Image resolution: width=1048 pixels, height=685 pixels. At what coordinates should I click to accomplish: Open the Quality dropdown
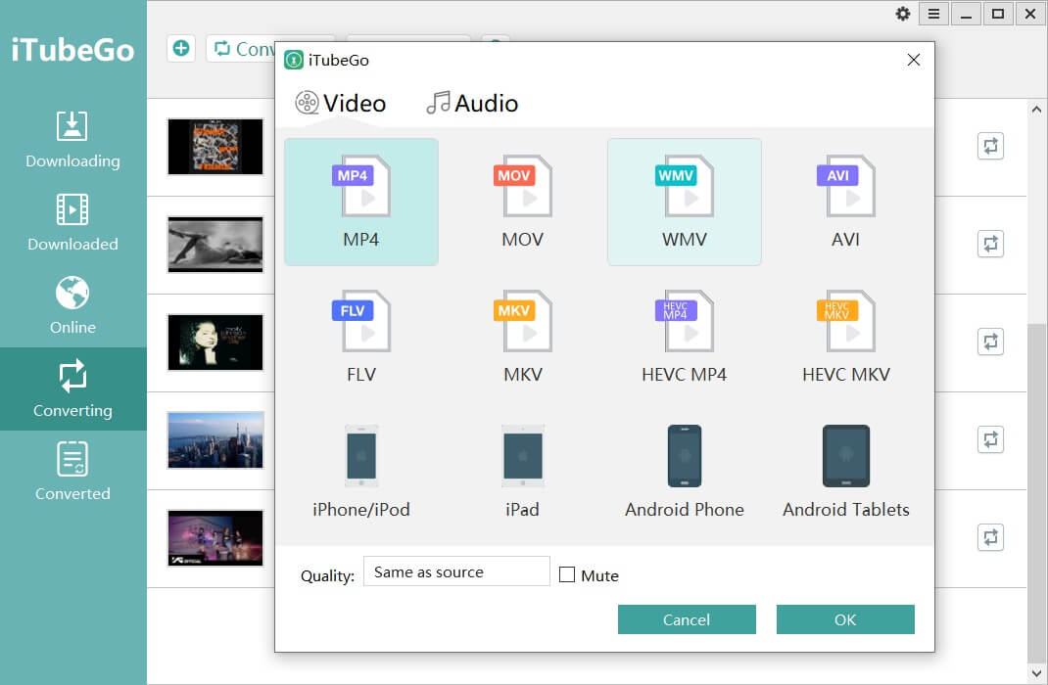pos(456,571)
